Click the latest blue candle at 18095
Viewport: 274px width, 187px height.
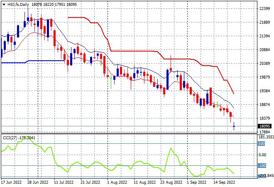[x=234, y=126]
